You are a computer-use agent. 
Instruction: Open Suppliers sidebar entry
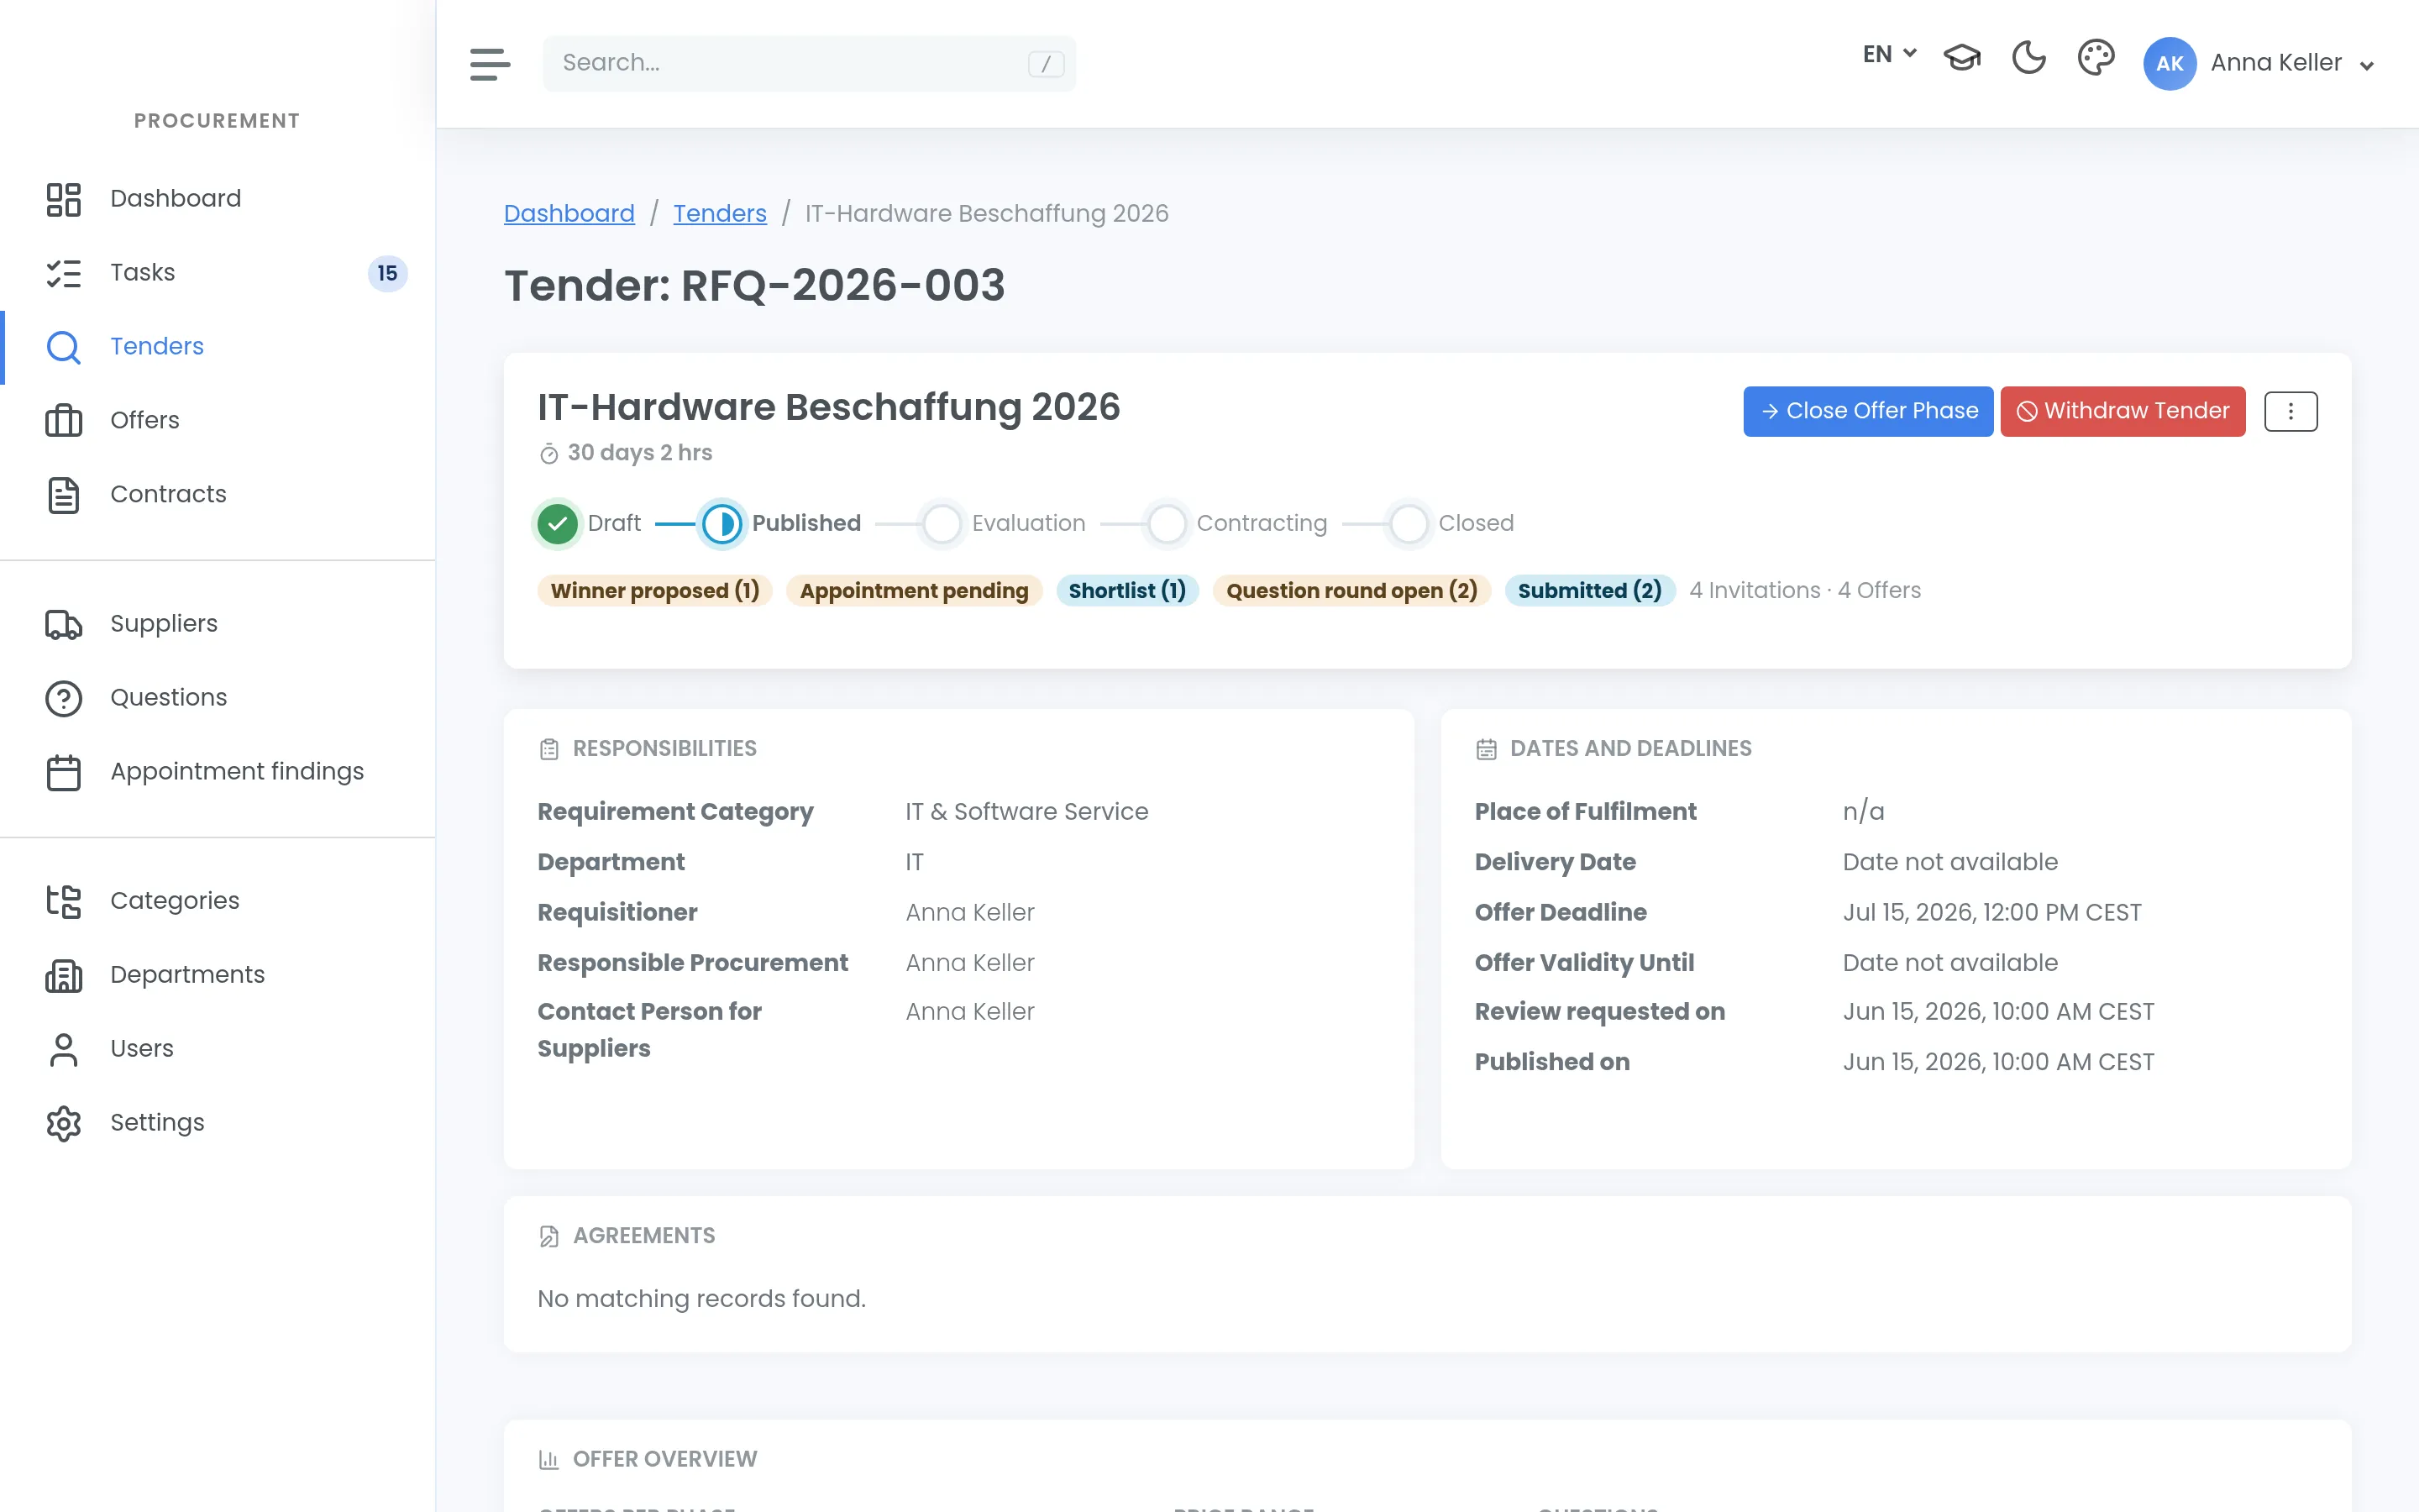[218, 623]
